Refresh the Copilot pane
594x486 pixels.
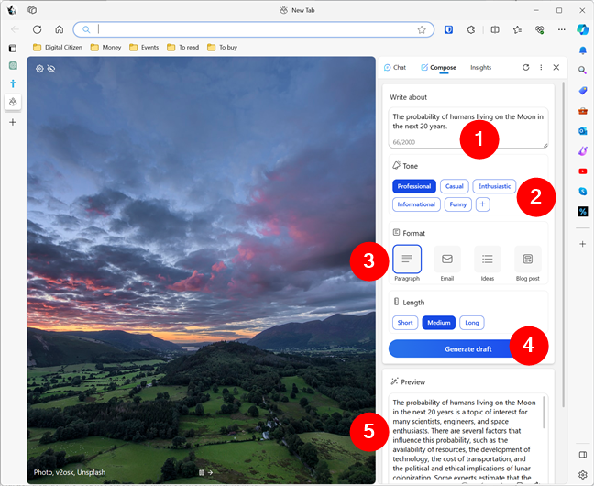[x=525, y=67]
